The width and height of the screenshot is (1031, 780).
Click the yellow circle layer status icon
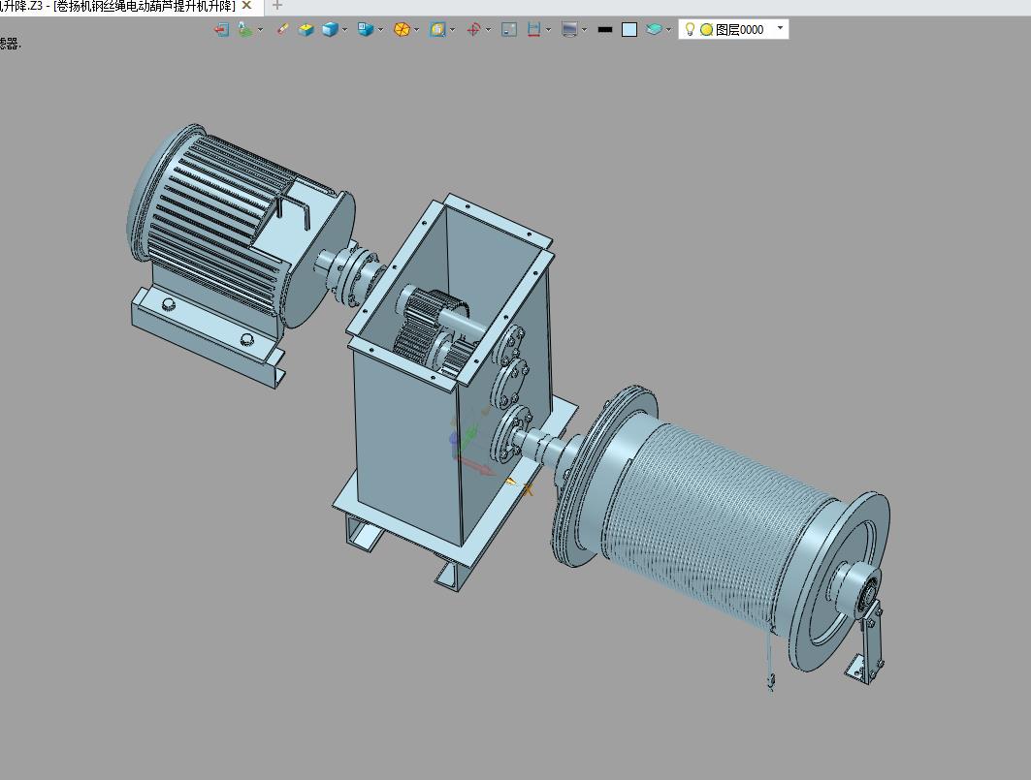707,30
